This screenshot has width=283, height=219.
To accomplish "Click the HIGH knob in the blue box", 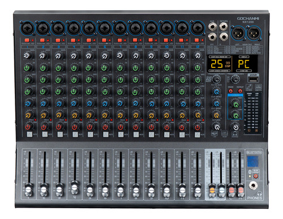I will point(235,104).
